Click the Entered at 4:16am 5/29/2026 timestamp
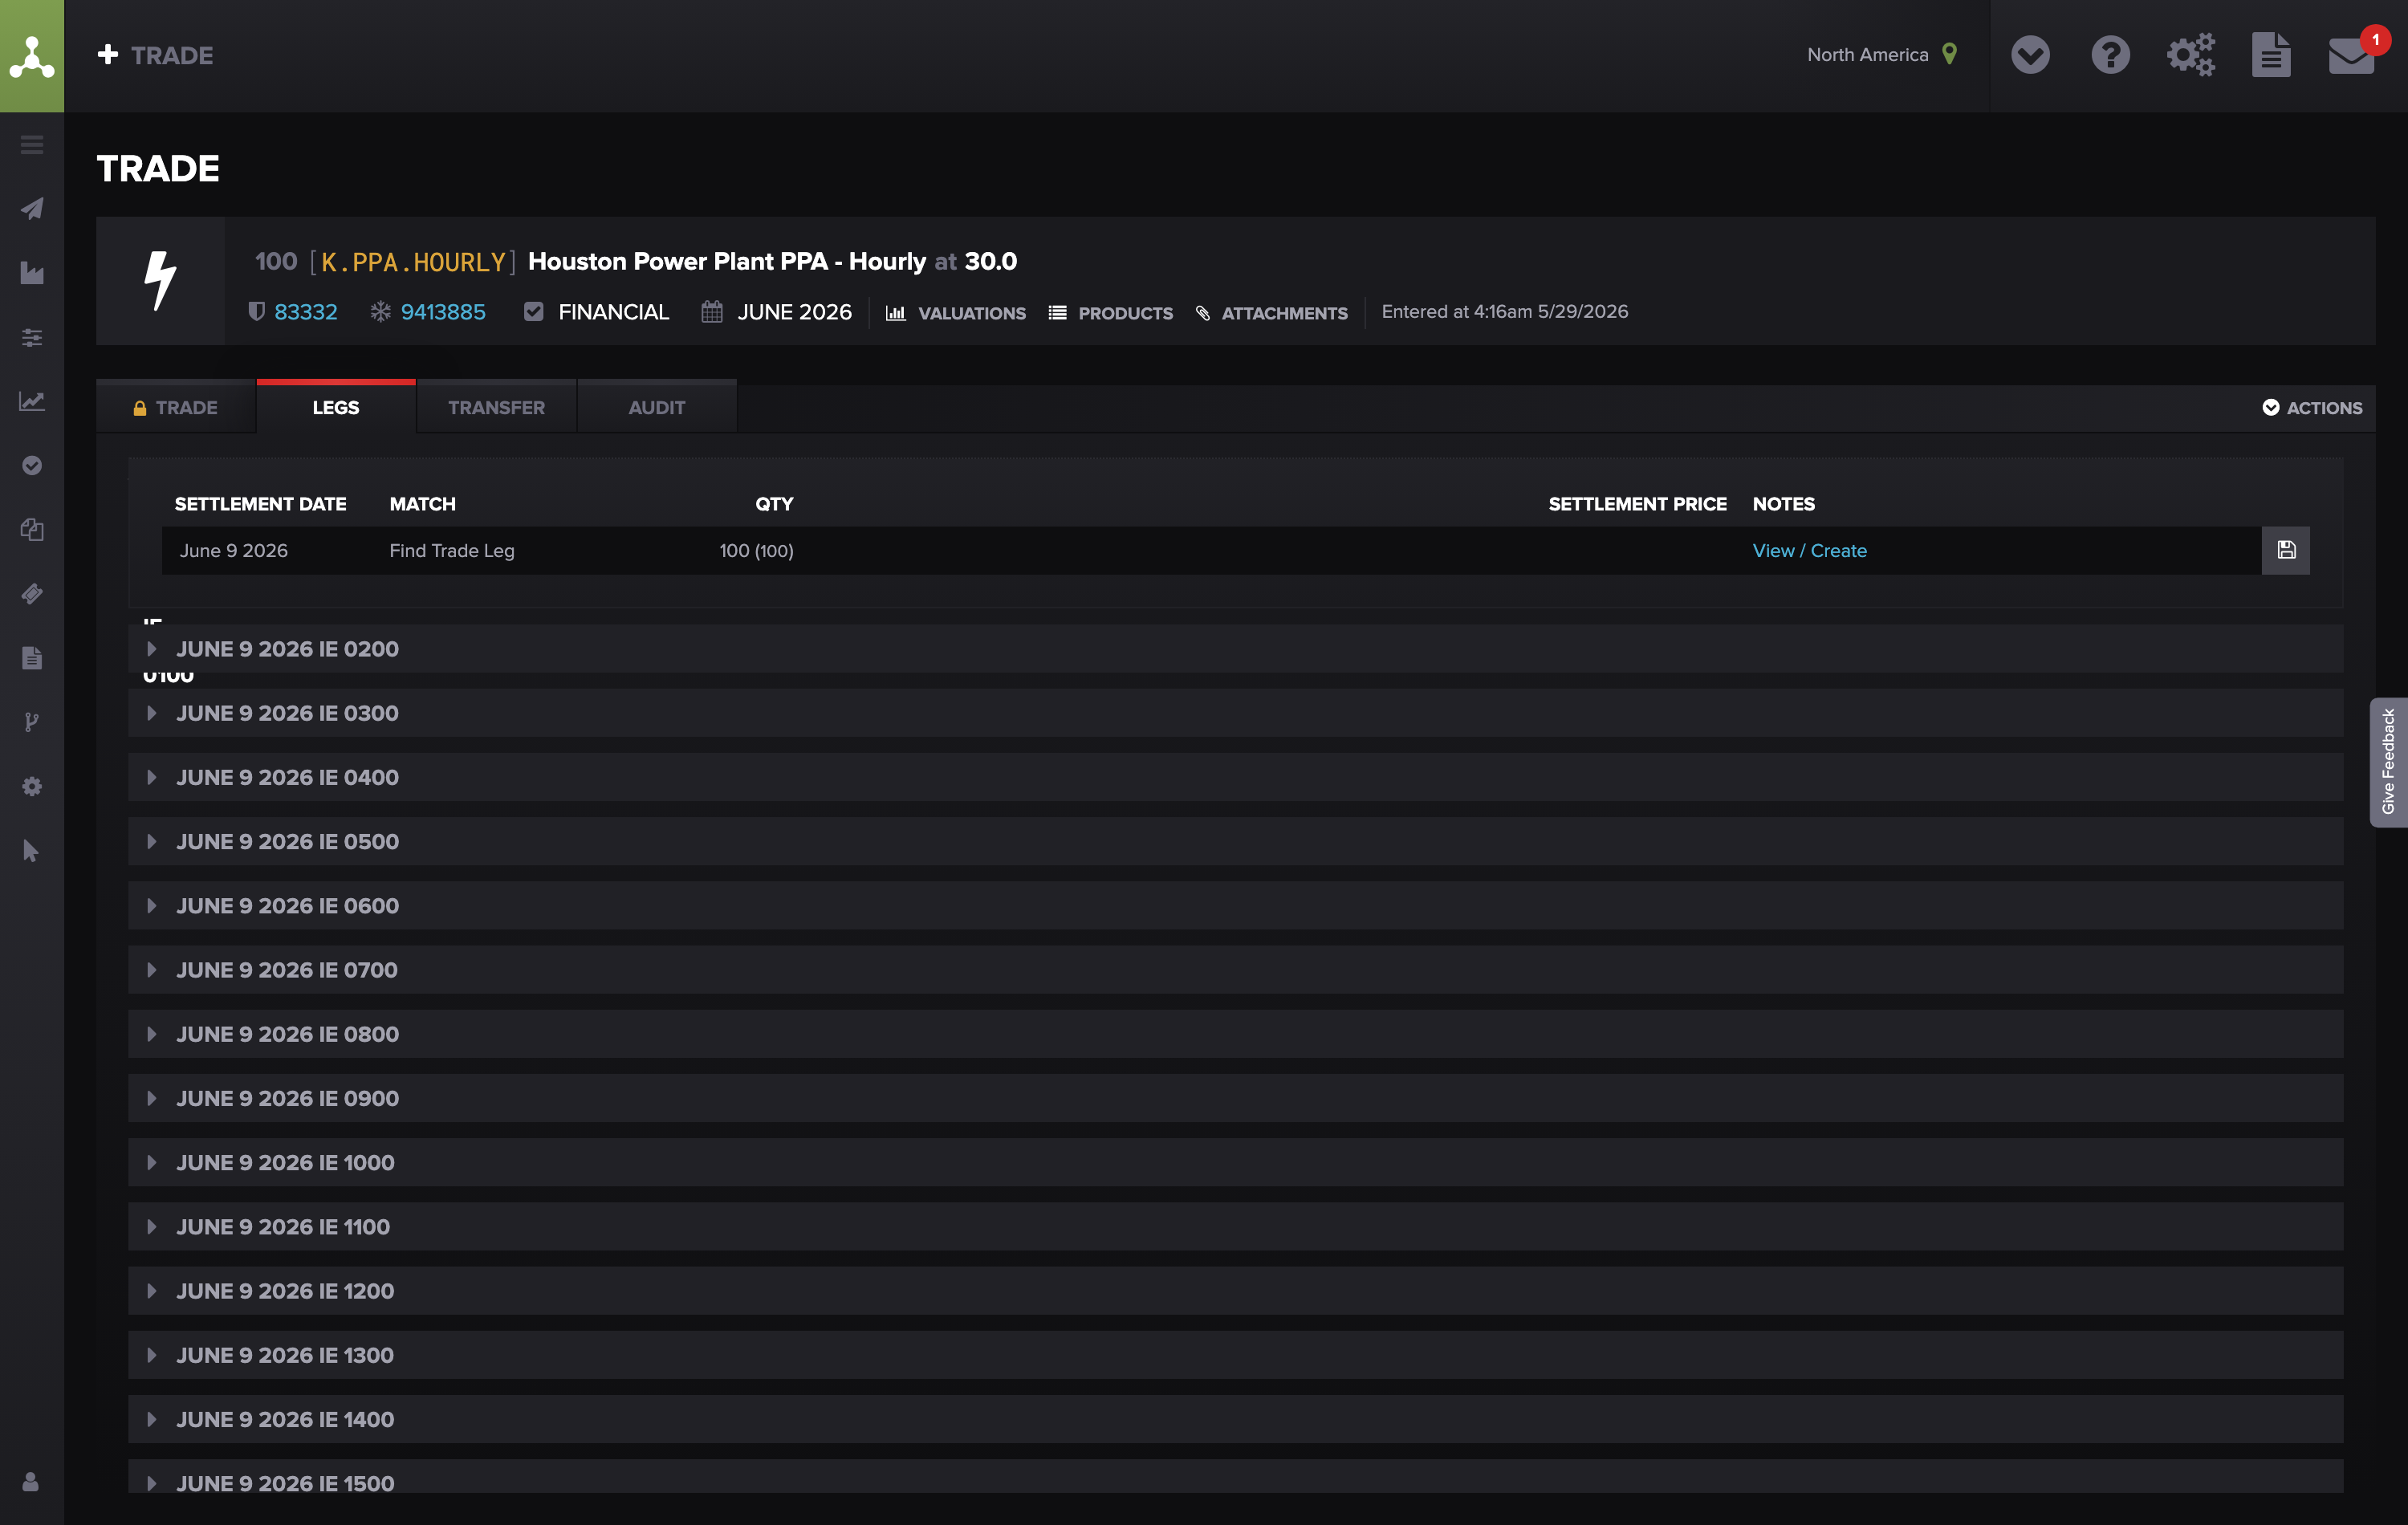The image size is (2408, 1525). (x=1505, y=312)
